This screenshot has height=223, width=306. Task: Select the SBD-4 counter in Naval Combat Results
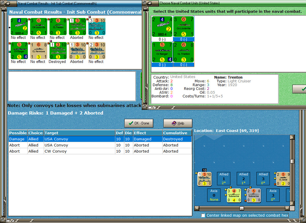(19, 27)
